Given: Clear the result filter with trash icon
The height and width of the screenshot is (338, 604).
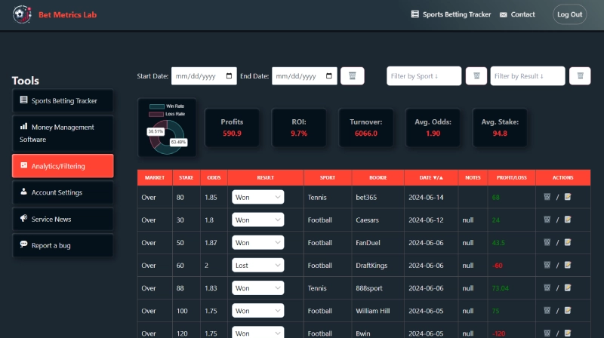Looking at the screenshot, I should (x=580, y=76).
